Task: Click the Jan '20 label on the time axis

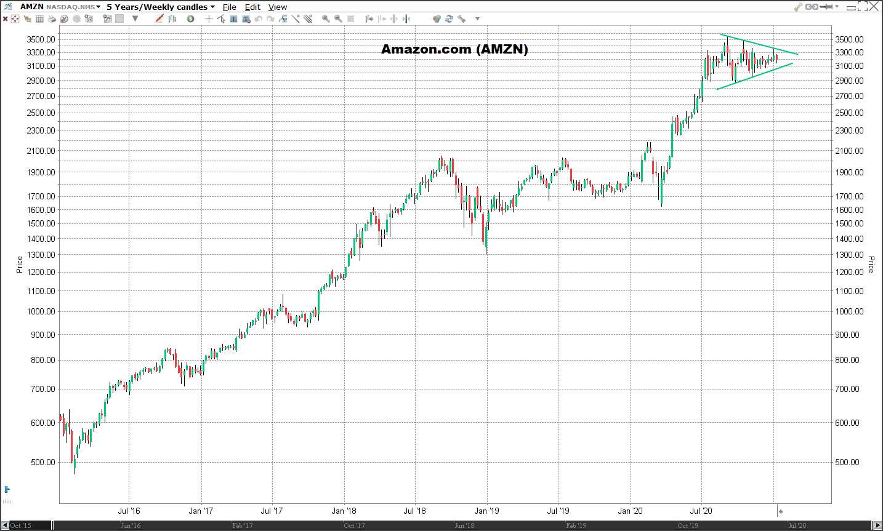Action: (x=630, y=511)
